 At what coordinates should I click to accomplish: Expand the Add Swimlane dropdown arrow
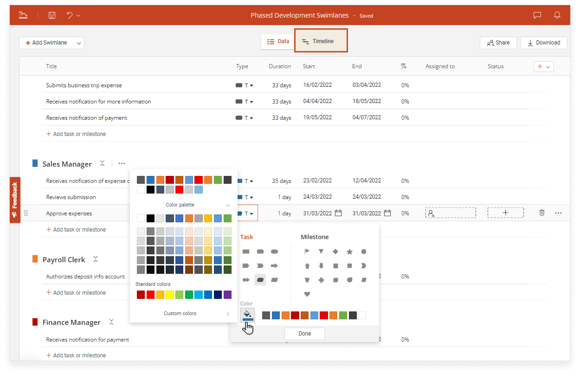click(x=79, y=42)
